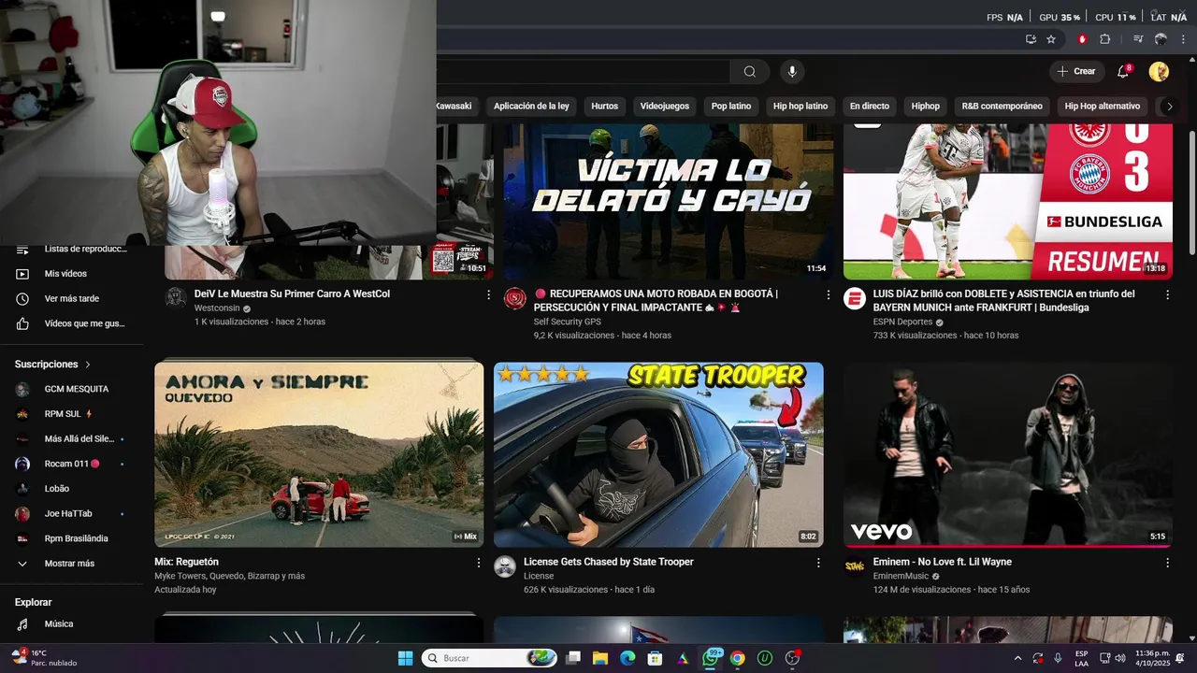Activate voice search microphone button
This screenshot has height=673, width=1197.
792,72
